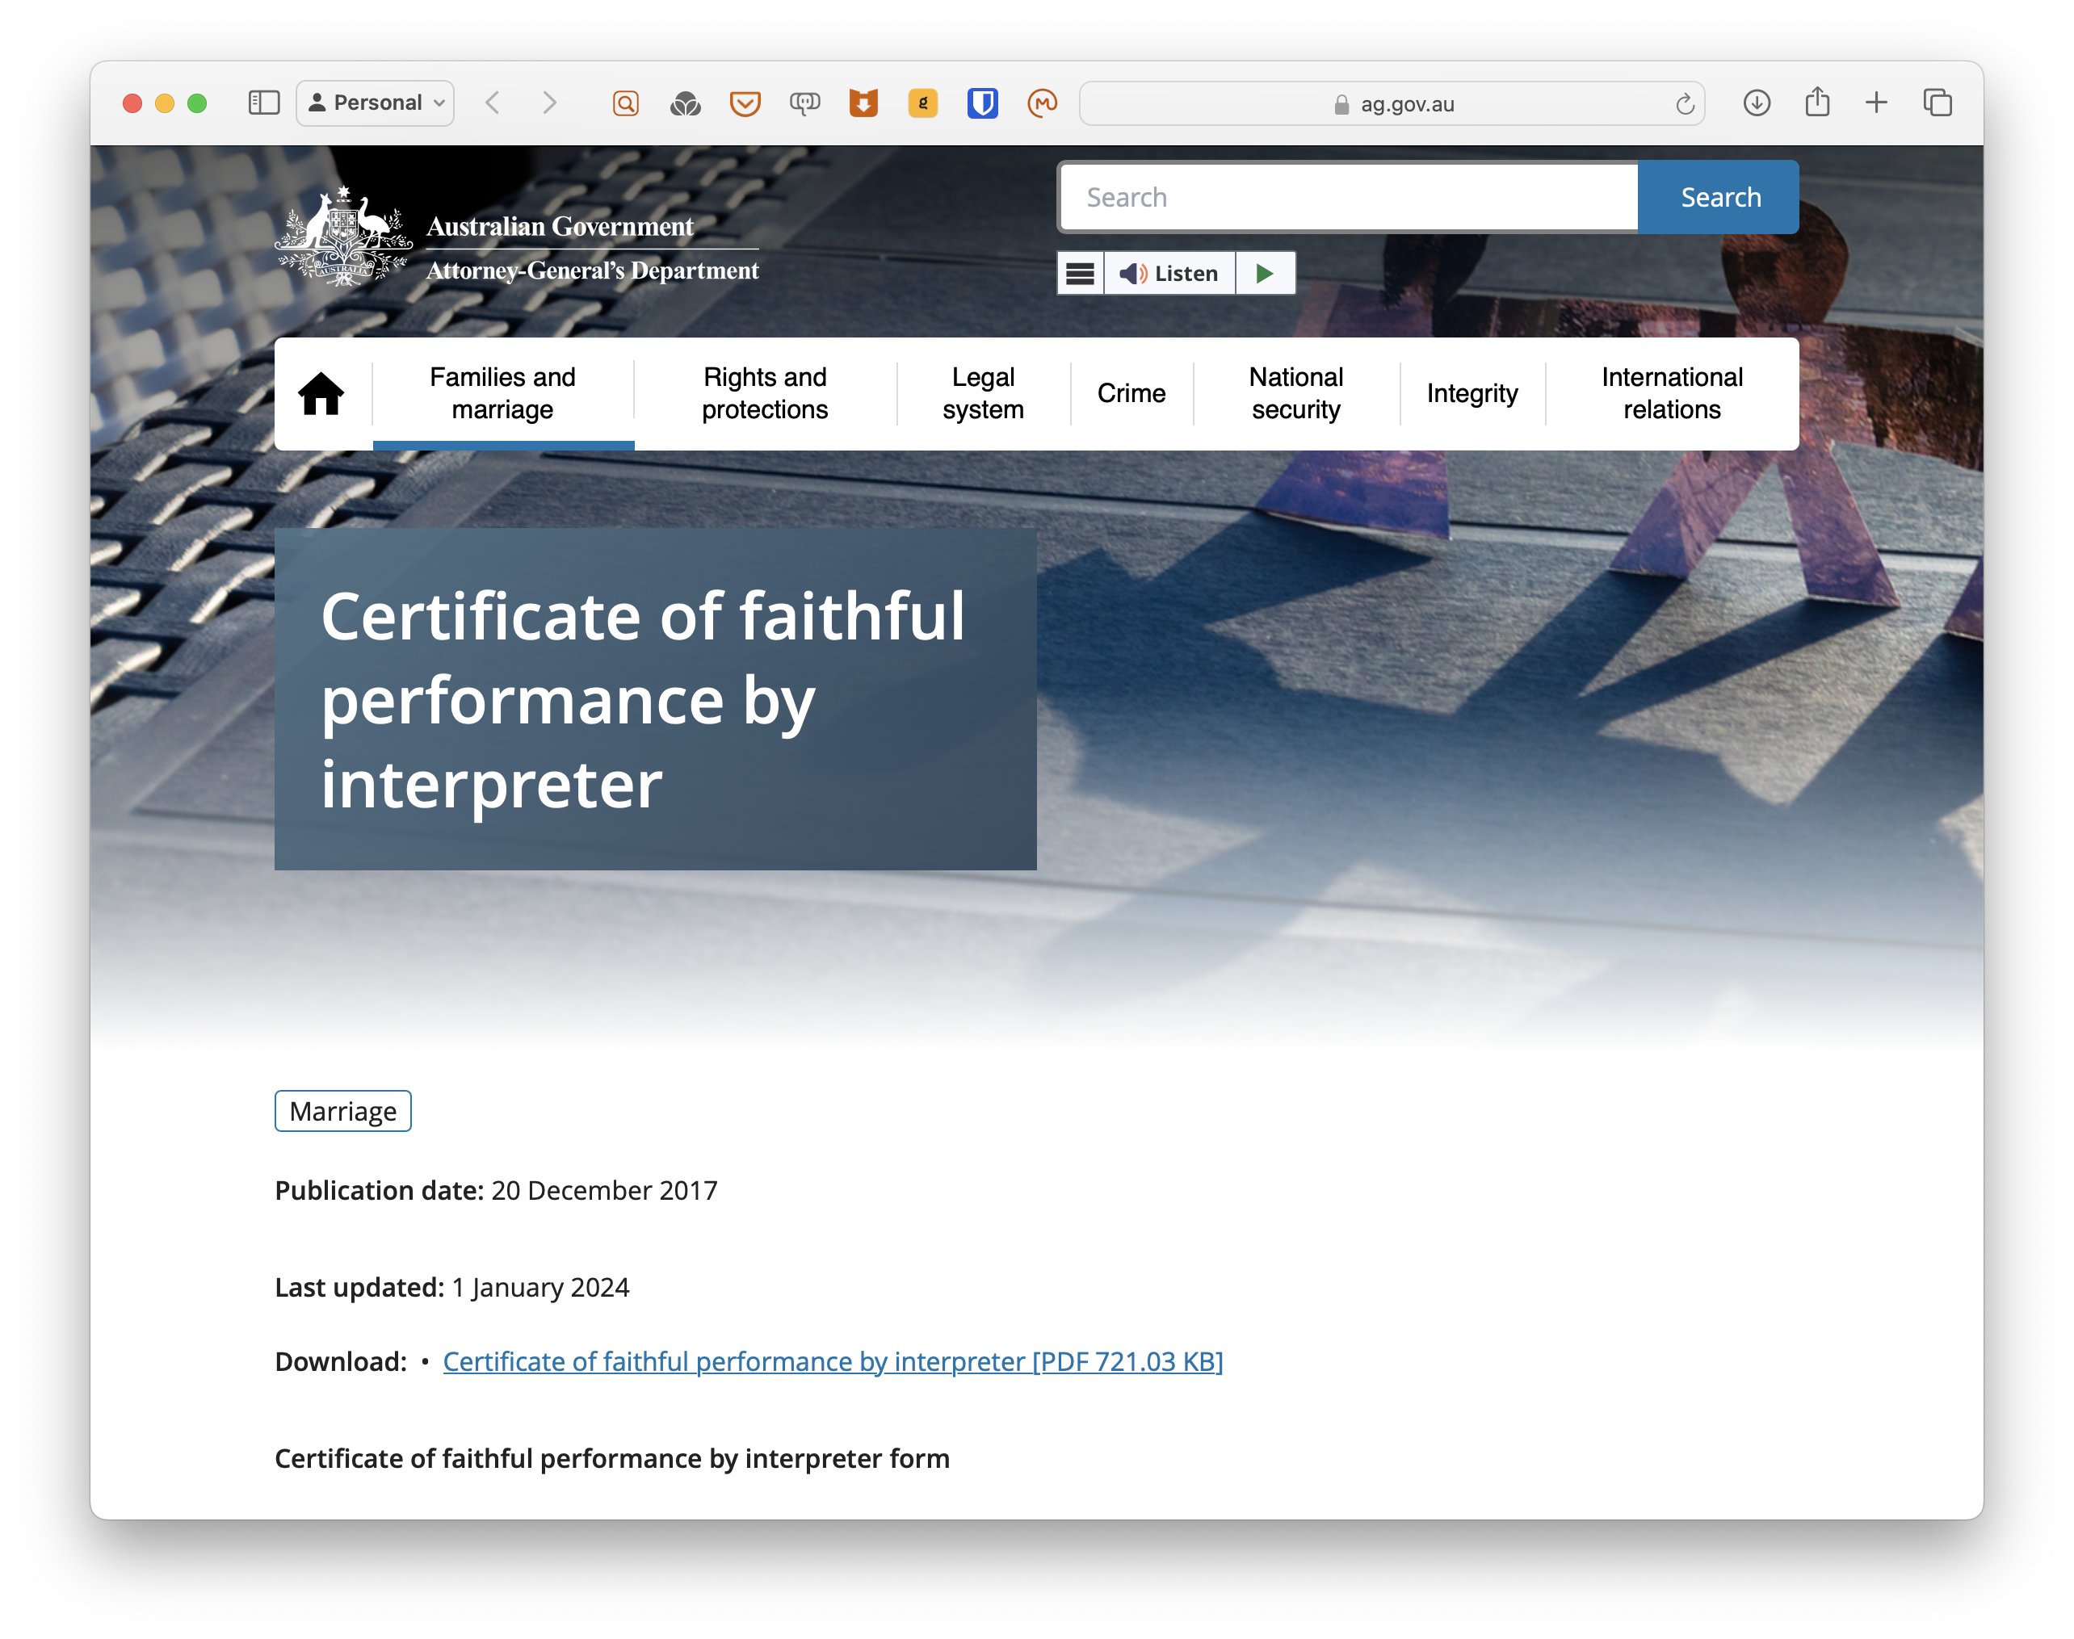Open the Pocket extension icon
2074x1639 pixels.
(x=745, y=103)
